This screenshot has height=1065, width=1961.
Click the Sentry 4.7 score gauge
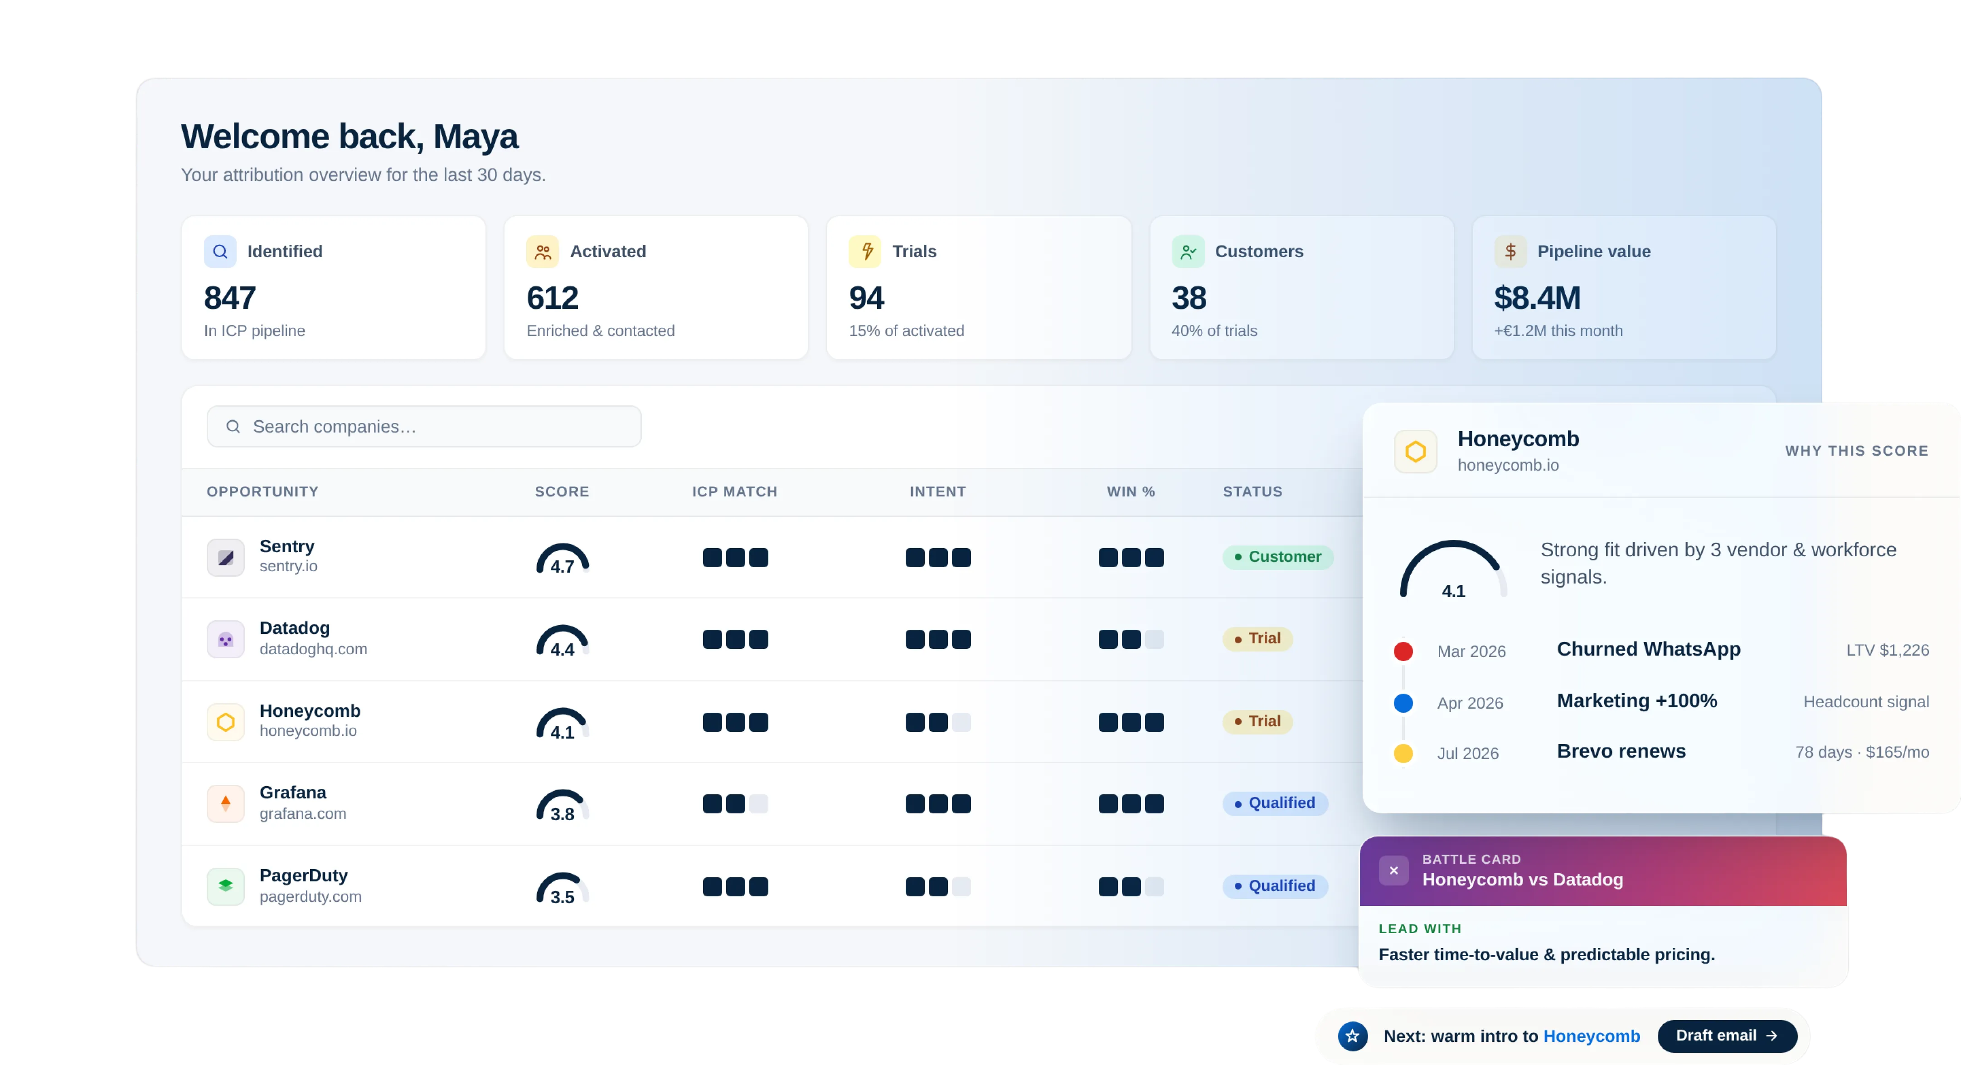click(x=563, y=559)
